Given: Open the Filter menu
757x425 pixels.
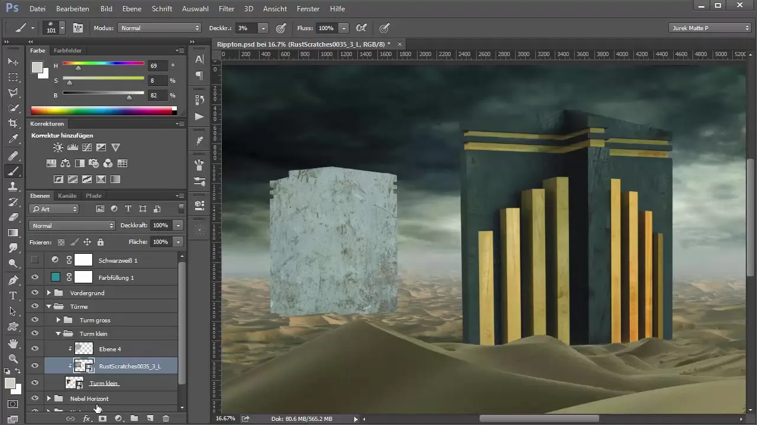Looking at the screenshot, I should click(x=227, y=9).
